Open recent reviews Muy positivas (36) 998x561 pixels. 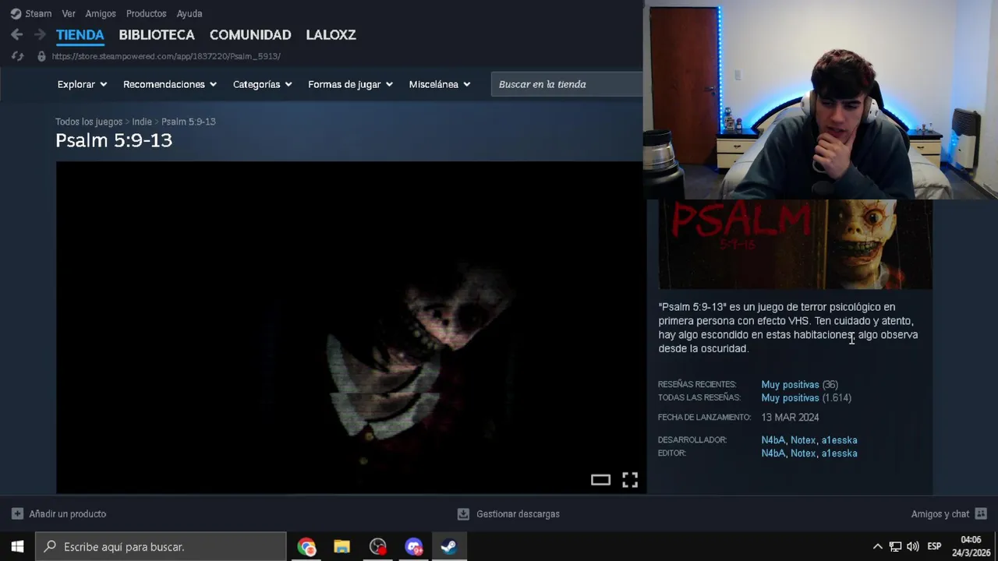[799, 384]
